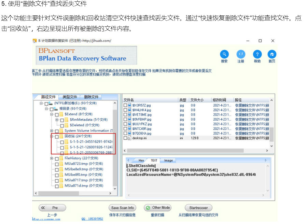
Task: Click the 回收站 folder icon
Action: (x=61, y=136)
